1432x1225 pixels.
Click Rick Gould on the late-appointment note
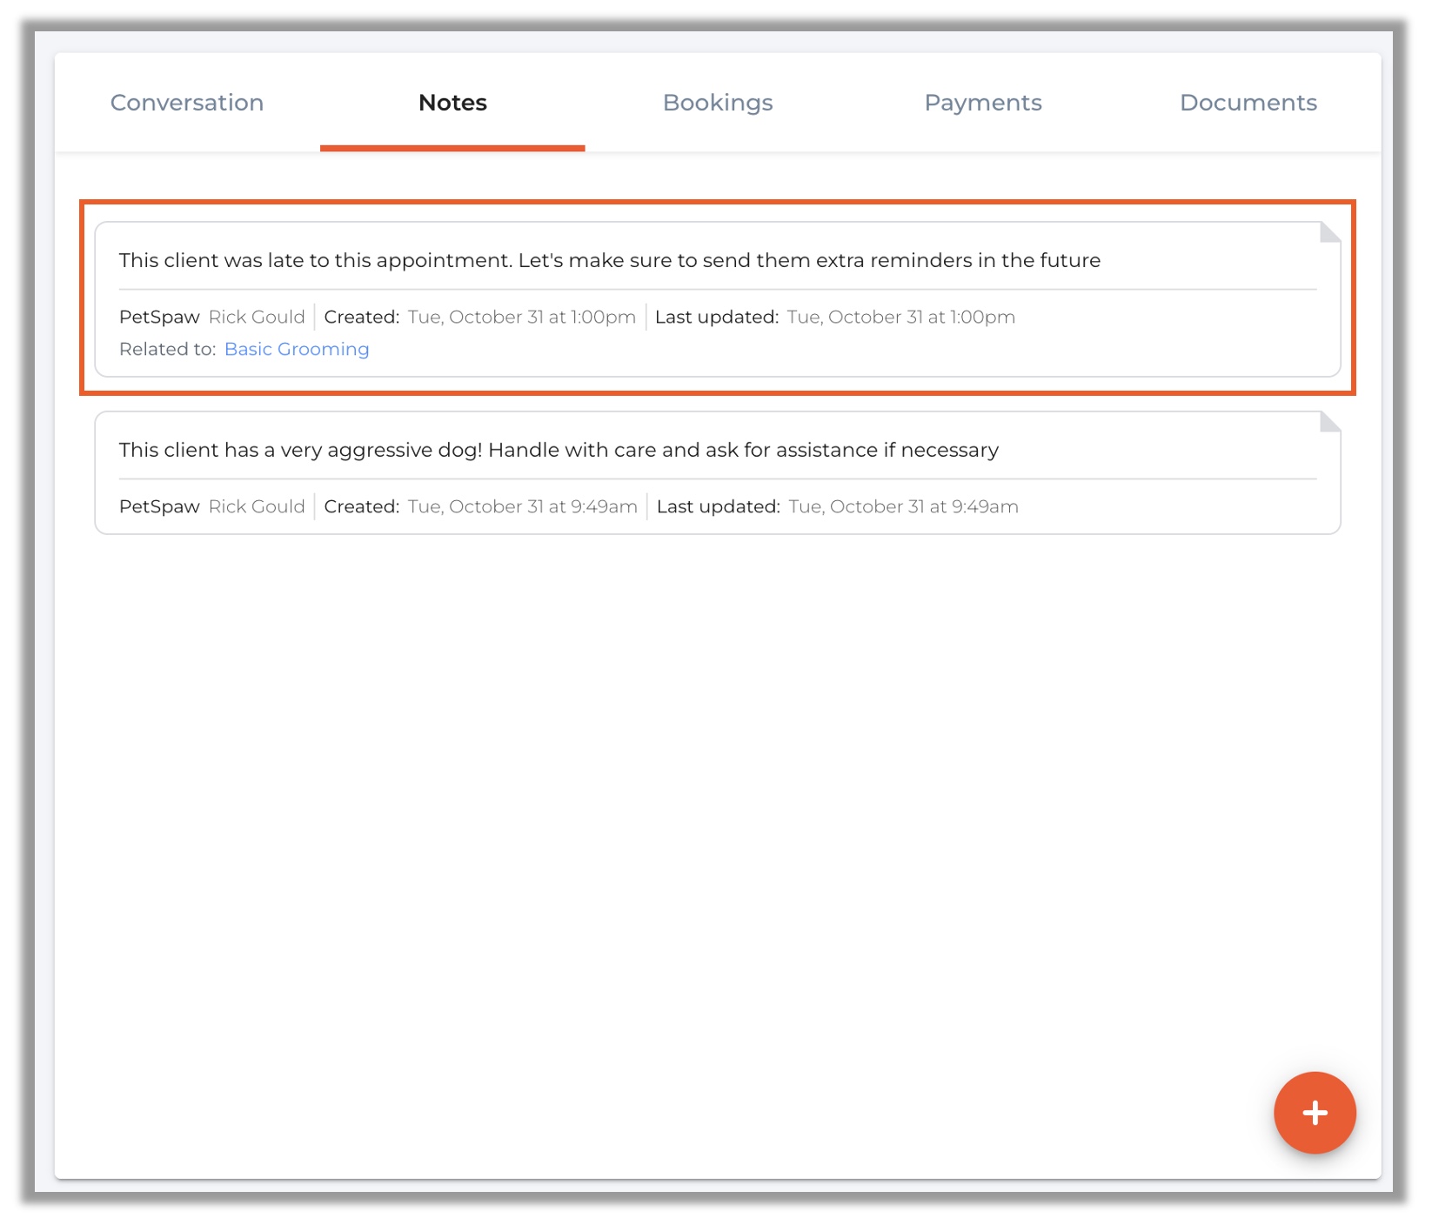(x=257, y=317)
